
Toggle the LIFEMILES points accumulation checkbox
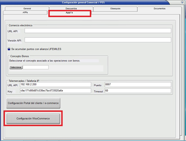[9, 49]
